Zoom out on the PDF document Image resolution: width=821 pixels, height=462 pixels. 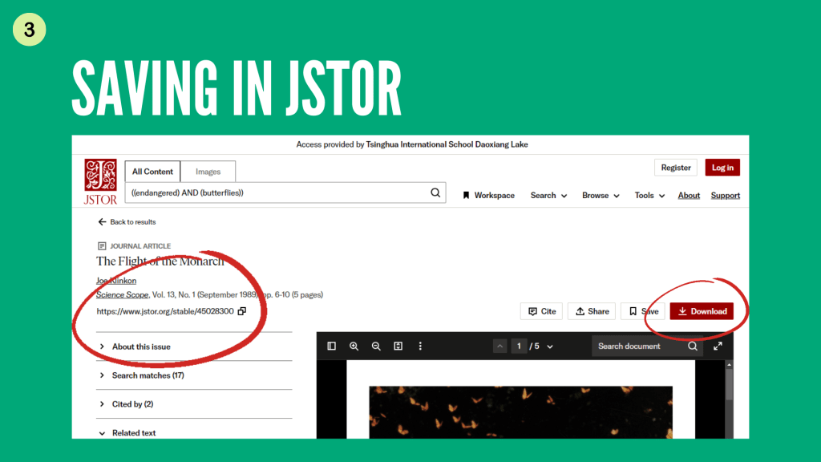(x=376, y=346)
